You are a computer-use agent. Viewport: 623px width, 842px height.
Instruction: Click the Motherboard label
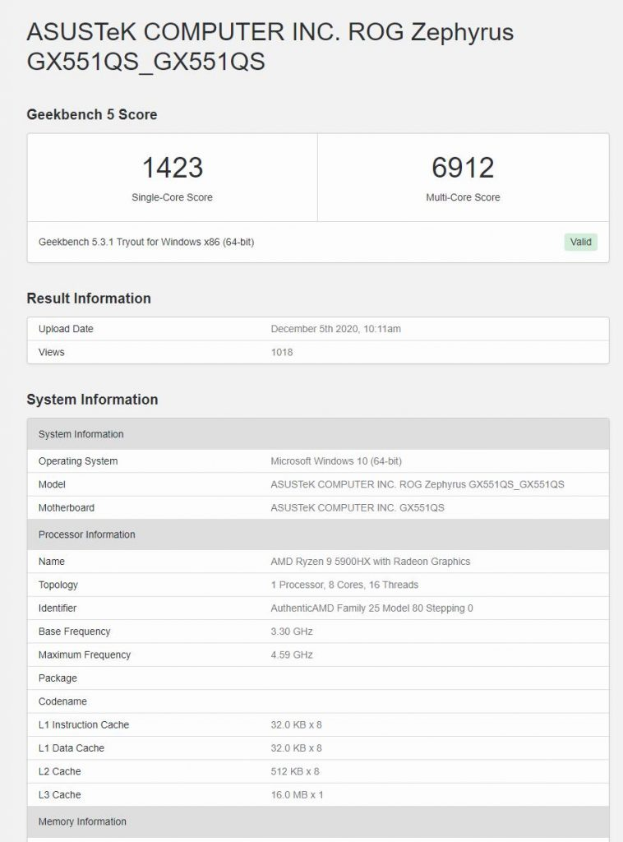click(66, 508)
